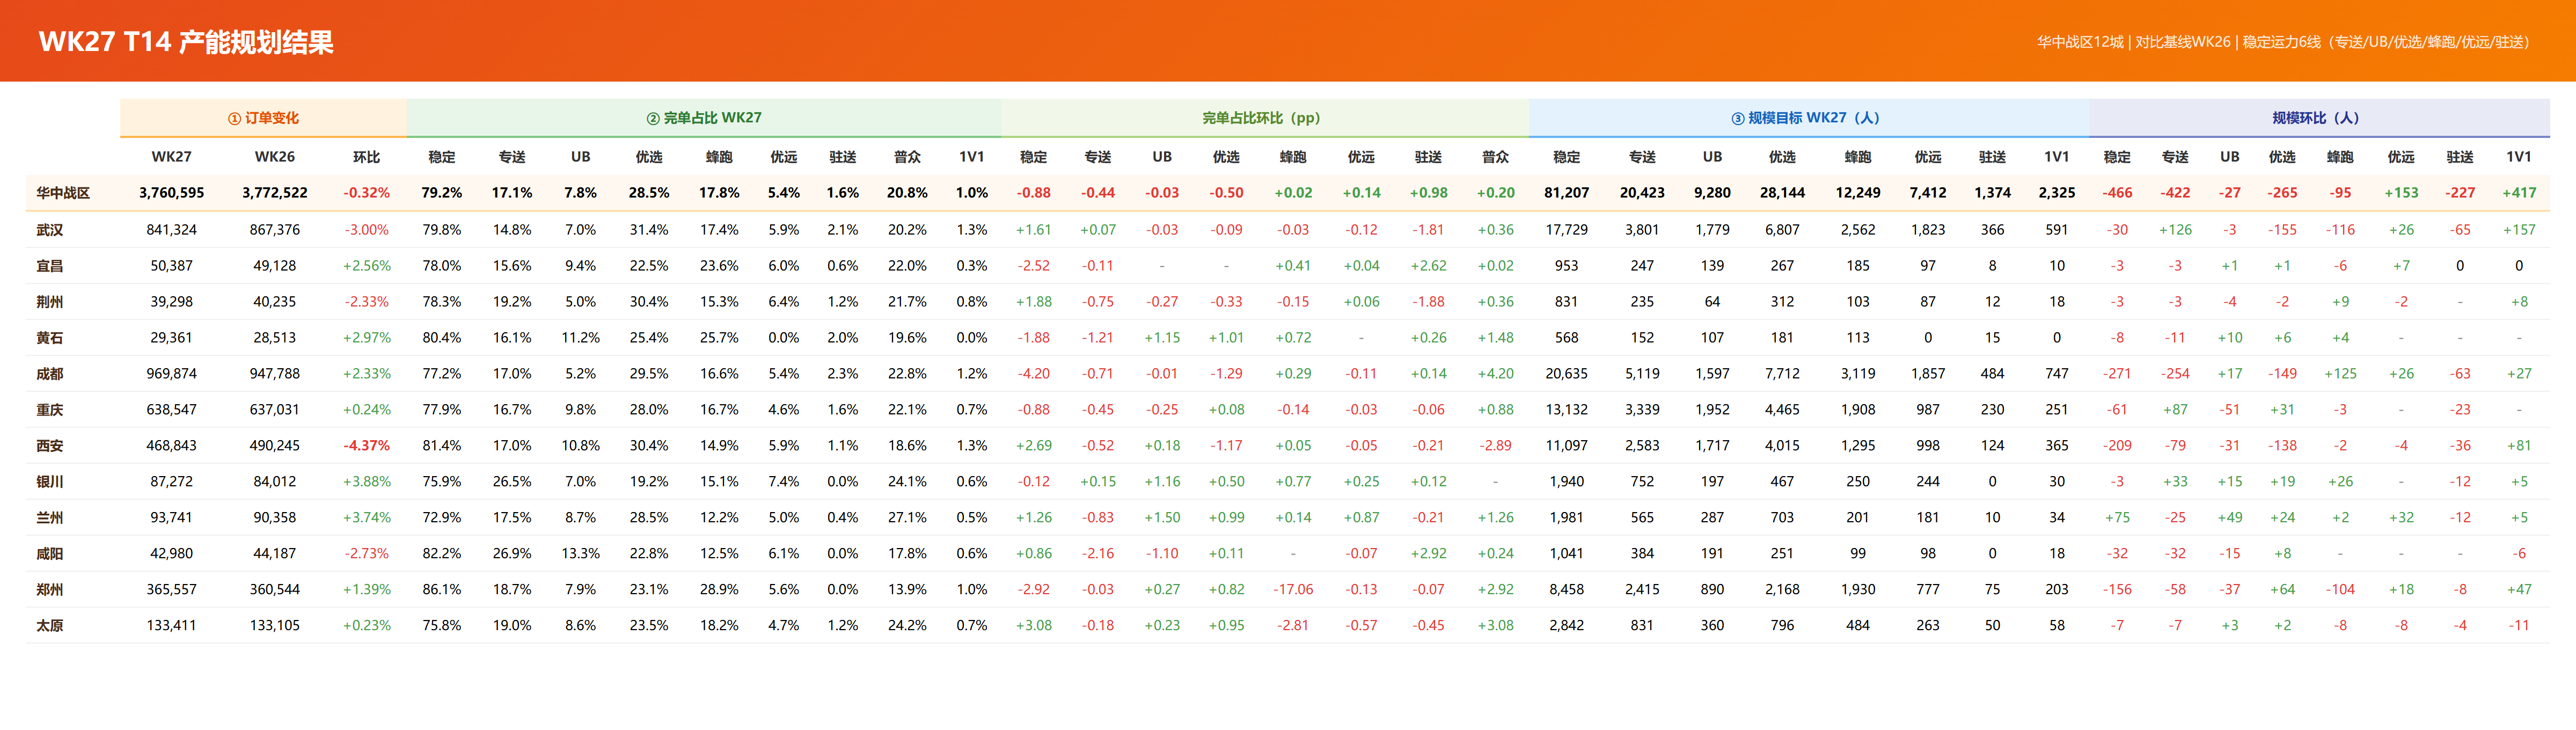Select 黄石's order change +2.97%
2576x730 pixels.
tap(367, 338)
